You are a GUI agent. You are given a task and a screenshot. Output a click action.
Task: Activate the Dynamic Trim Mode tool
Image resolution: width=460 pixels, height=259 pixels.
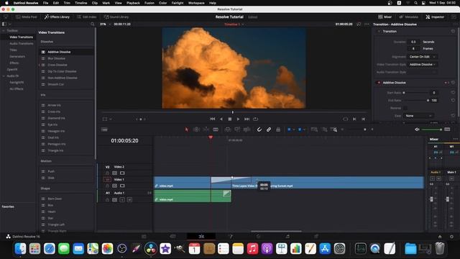[x=206, y=129]
